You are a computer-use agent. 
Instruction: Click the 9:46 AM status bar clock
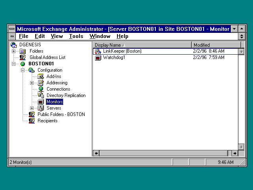tap(226, 162)
